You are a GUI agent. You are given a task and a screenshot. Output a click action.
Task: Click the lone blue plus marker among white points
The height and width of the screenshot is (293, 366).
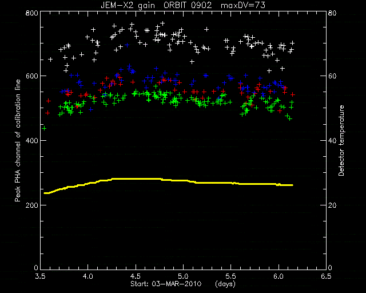coord(127,45)
